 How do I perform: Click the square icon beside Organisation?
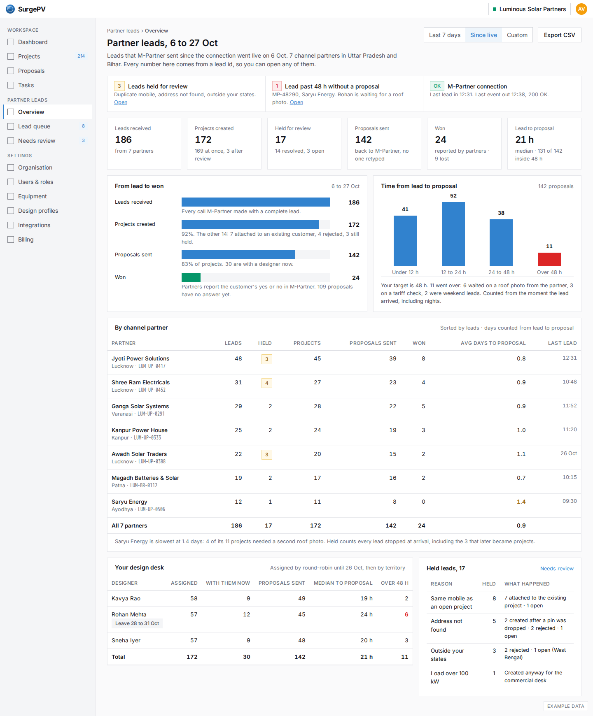(x=11, y=167)
